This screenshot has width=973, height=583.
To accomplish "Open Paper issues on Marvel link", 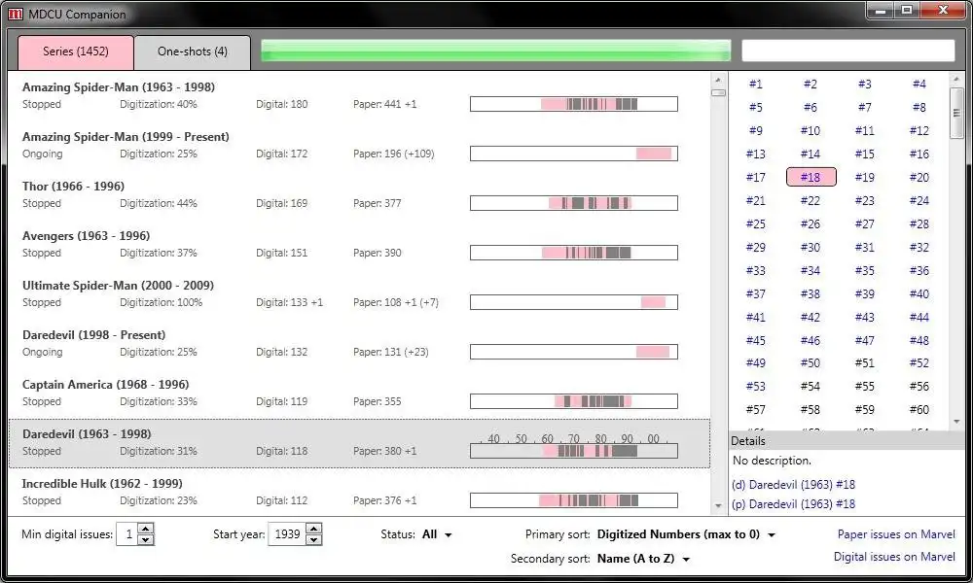I will pos(896,534).
